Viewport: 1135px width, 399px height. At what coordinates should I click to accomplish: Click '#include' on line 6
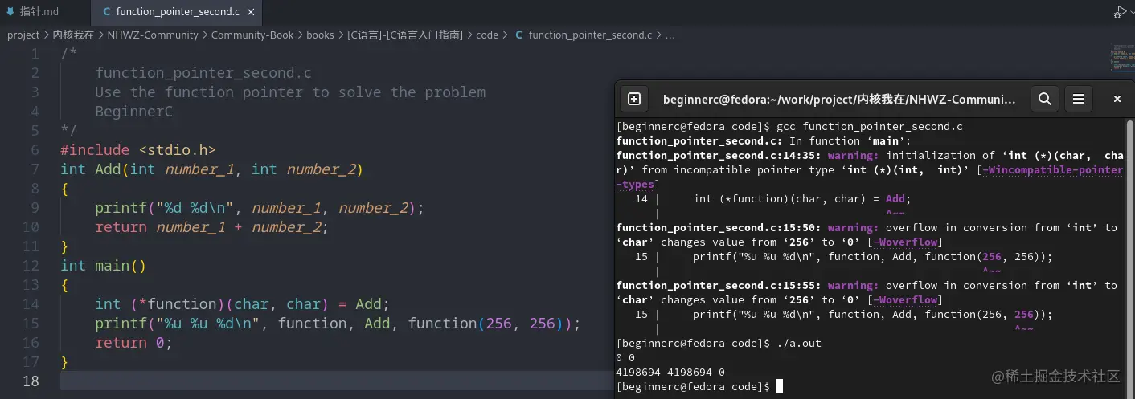tap(95, 150)
